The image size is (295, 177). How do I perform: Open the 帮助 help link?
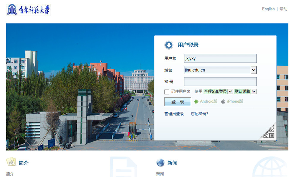283,9
